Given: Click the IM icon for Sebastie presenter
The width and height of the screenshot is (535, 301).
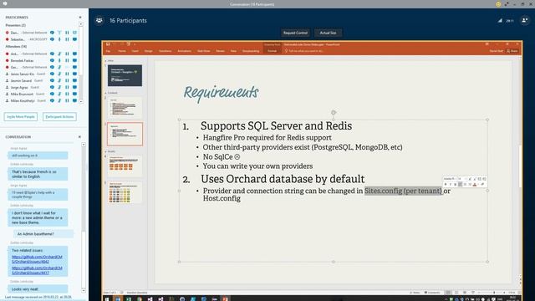Looking at the screenshot, I should [52, 39].
